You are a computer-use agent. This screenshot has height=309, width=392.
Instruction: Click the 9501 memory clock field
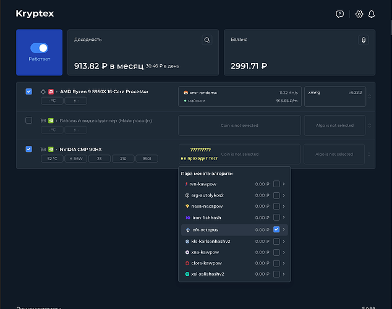point(147,159)
